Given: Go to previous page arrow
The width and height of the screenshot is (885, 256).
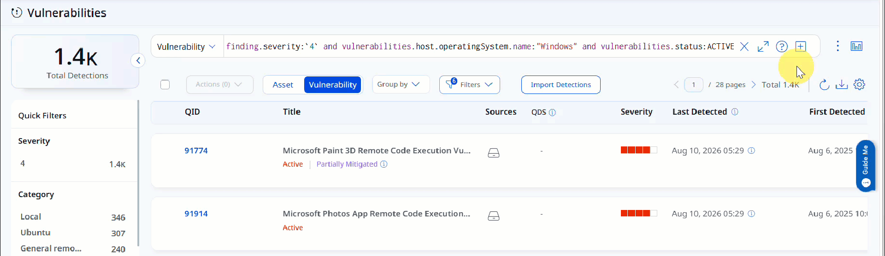Looking at the screenshot, I should (x=676, y=85).
